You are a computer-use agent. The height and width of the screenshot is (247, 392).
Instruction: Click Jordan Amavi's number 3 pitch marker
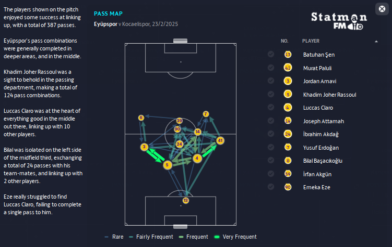coord(144,147)
